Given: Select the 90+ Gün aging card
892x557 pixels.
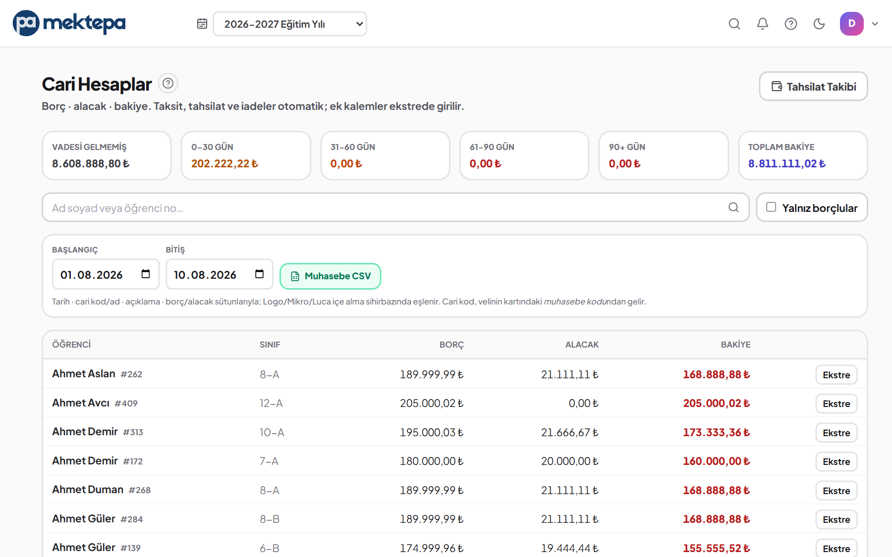Looking at the screenshot, I should (x=664, y=155).
